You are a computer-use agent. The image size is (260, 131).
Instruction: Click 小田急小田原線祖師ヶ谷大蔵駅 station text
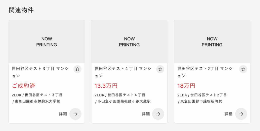coord(124,101)
